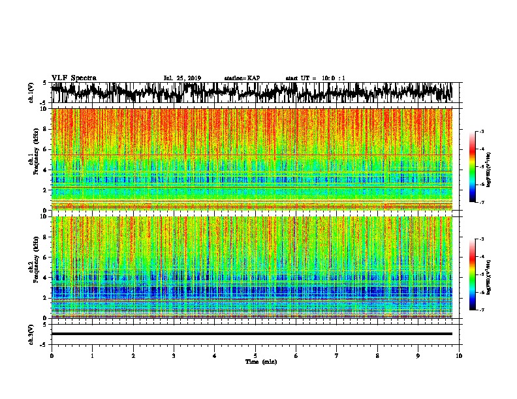Screen dimensions: 517x399
Task: Click the ch.2 spectrogram panel
Action: (251, 267)
